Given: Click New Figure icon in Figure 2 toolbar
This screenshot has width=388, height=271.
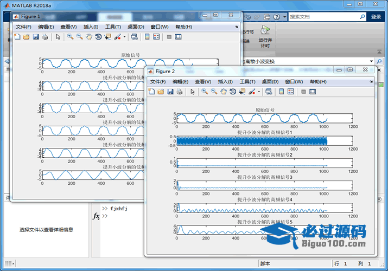Looking at the screenshot, I should point(151,92).
